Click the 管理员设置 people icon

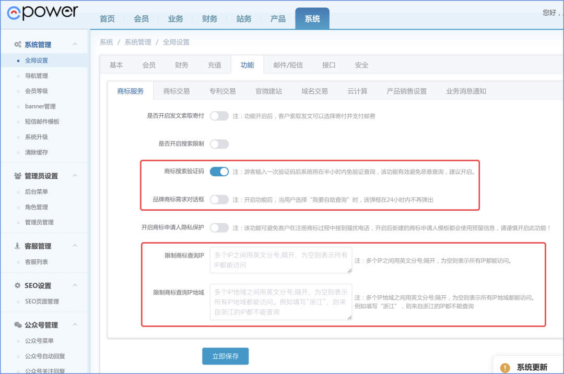pyautogui.click(x=18, y=176)
